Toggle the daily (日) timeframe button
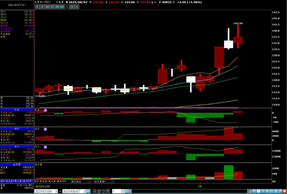This screenshot has width=287, height=194. (67, 7)
